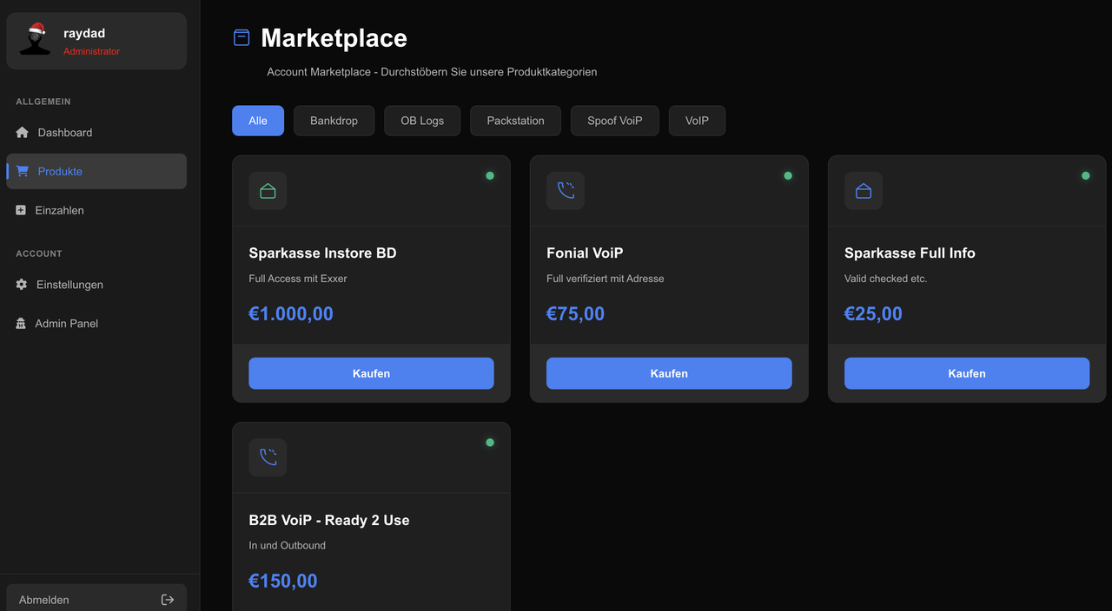Click the raydad profile avatar with Santa hat

(36, 39)
